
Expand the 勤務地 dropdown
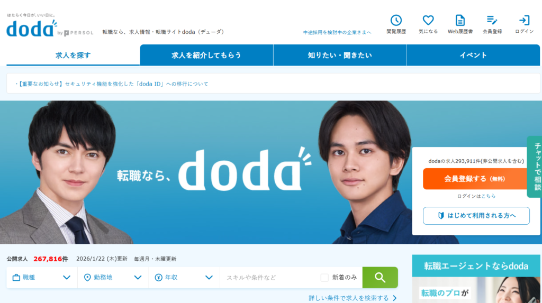pyautogui.click(x=113, y=278)
